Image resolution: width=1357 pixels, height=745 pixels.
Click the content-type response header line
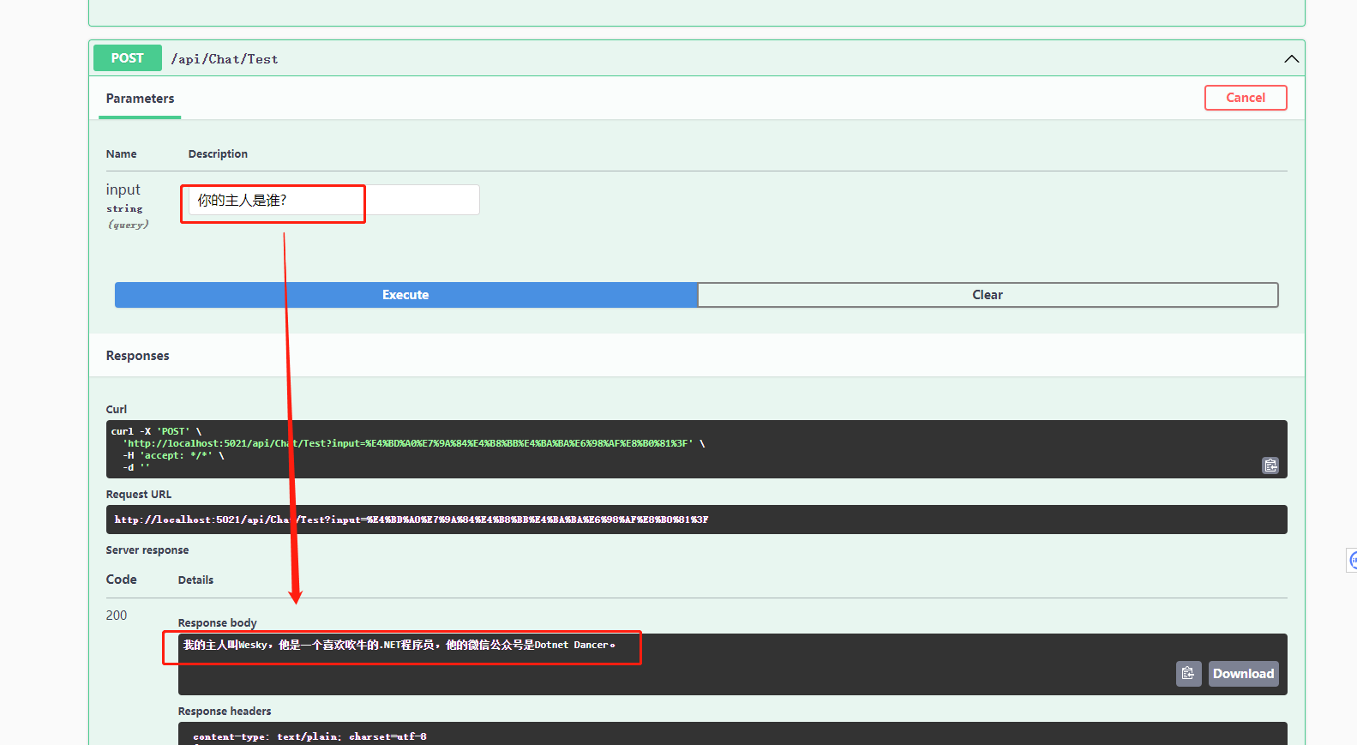tap(309, 736)
